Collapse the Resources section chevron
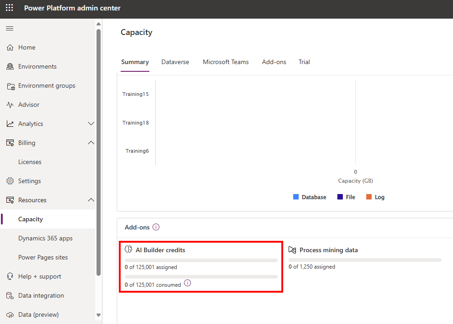This screenshot has width=453, height=324. click(x=91, y=200)
